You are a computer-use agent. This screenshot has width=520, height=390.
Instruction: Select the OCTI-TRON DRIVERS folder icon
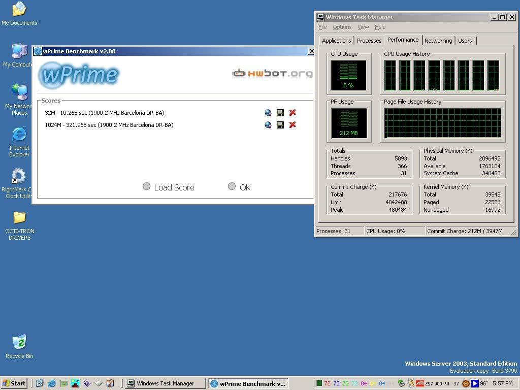[20, 226]
